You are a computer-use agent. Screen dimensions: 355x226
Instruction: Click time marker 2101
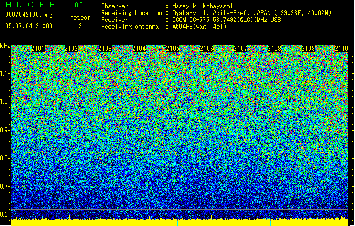coord(38,49)
